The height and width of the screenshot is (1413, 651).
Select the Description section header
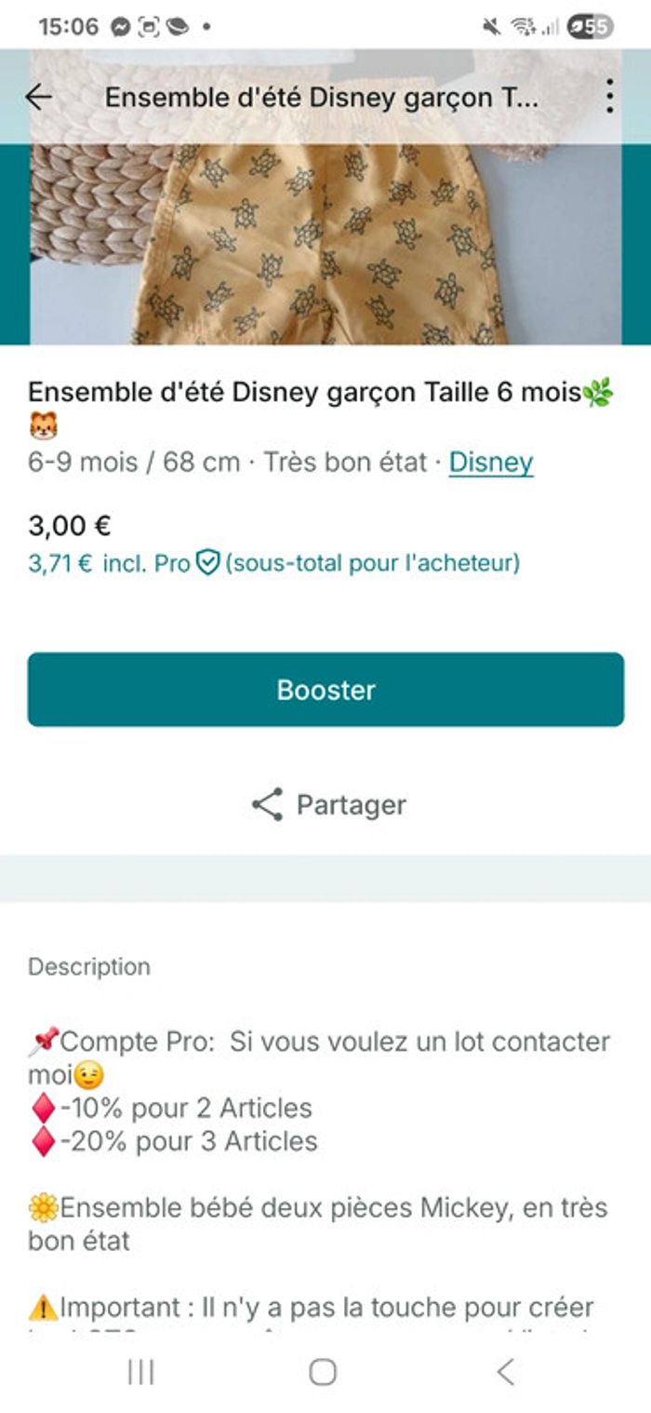tap(88, 966)
